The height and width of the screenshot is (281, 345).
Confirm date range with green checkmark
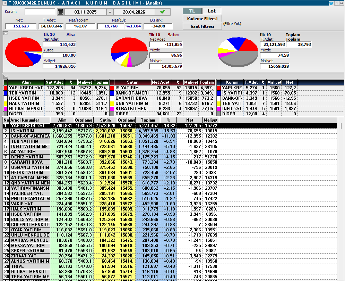coord(163,12)
